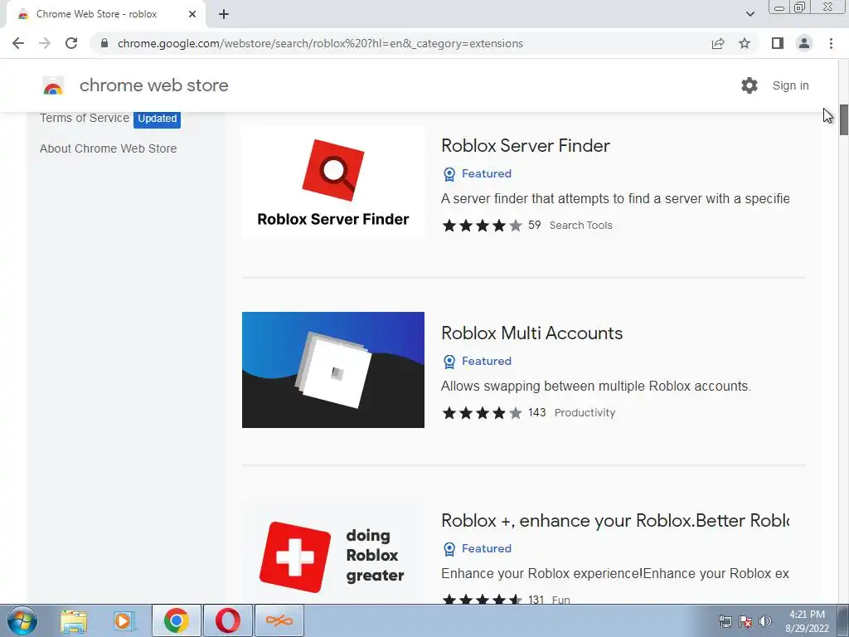This screenshot has height=637, width=849.
Task: Click the server finder description text
Action: [x=615, y=199]
